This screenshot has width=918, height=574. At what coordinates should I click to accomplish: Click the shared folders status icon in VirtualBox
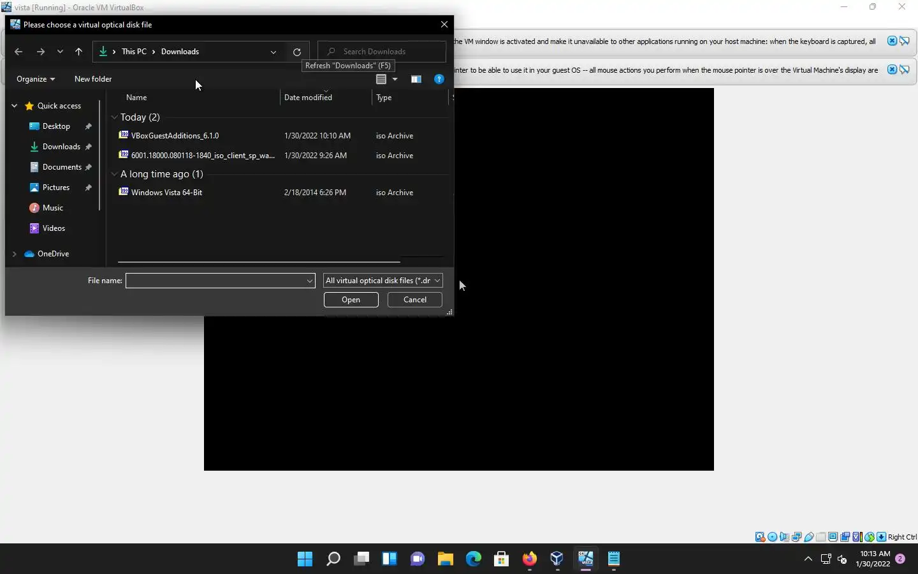[820, 537]
